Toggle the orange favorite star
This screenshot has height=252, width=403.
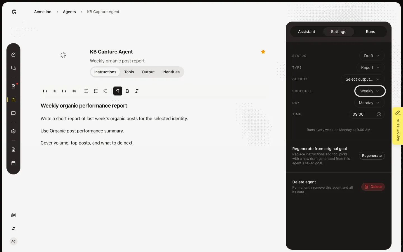coord(263,52)
